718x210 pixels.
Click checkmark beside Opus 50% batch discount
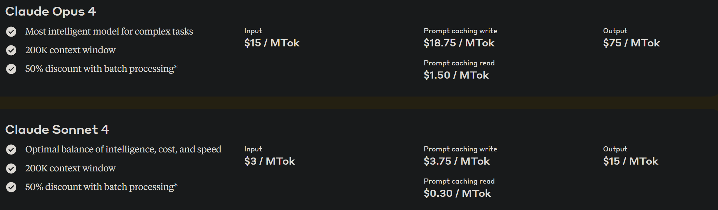click(11, 69)
